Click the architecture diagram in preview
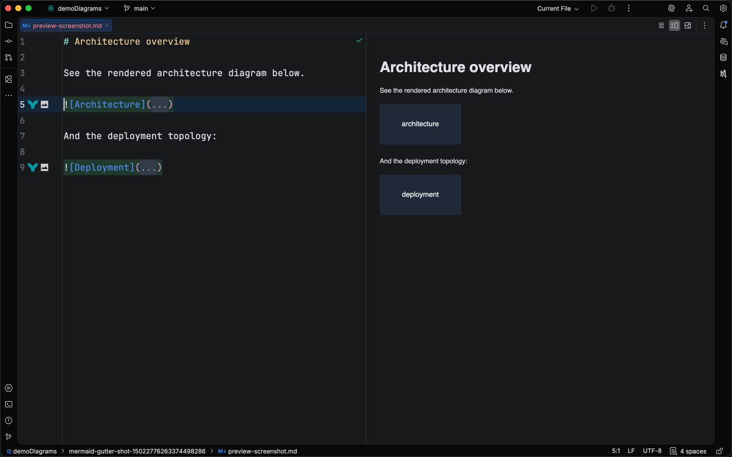732x457 pixels. pos(420,124)
